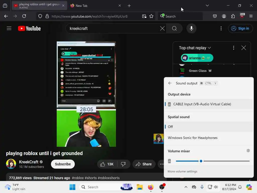Go to YouTube home via logo
257x193 pixels.
click(29, 28)
